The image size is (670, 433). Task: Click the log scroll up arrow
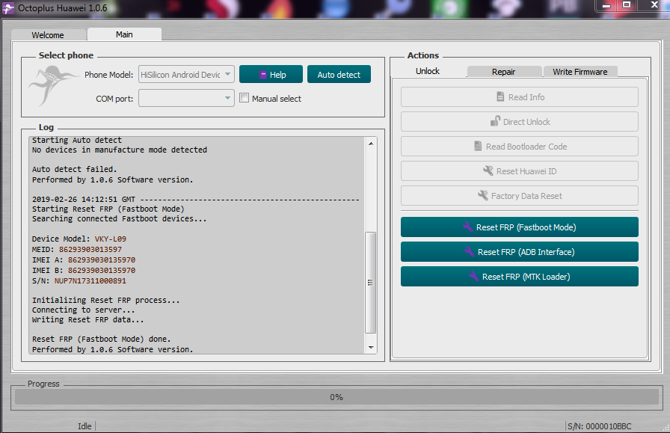370,143
